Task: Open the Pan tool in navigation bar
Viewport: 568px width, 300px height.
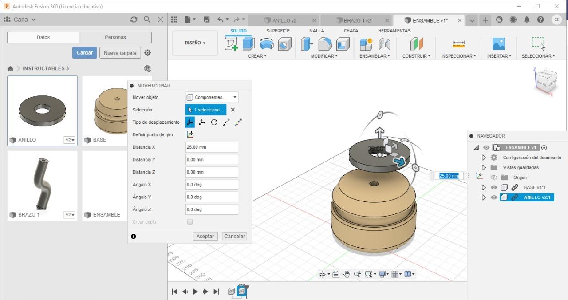Action: tap(347, 274)
